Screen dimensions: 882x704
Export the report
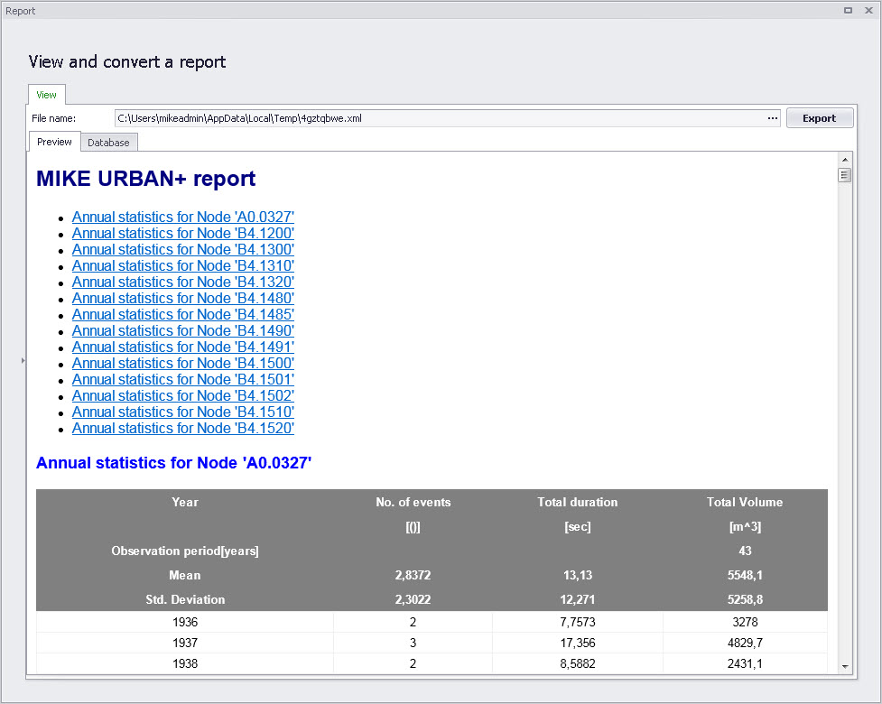[x=820, y=118]
